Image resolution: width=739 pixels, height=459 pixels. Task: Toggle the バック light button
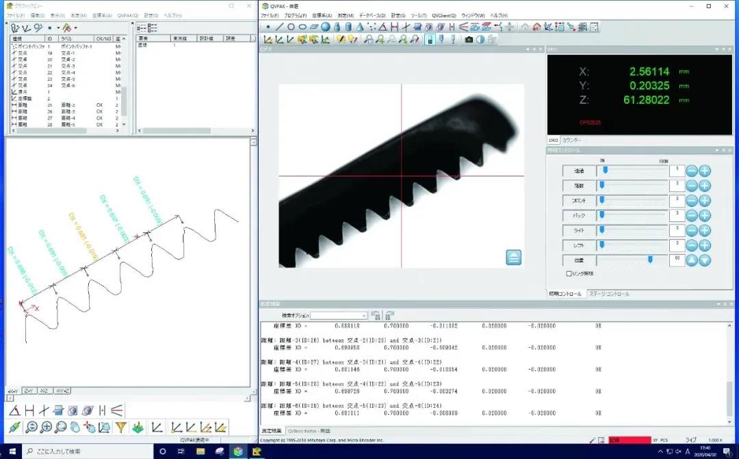[579, 215]
